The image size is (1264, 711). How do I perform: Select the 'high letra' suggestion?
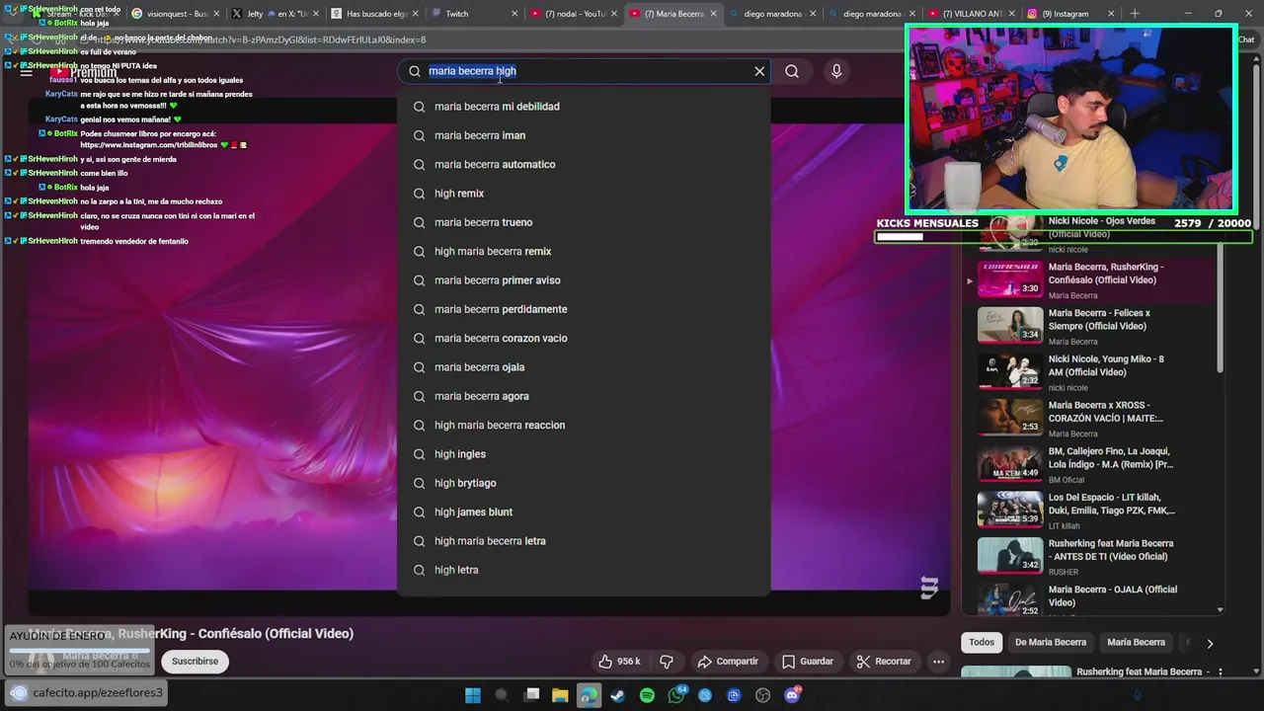tap(584, 570)
